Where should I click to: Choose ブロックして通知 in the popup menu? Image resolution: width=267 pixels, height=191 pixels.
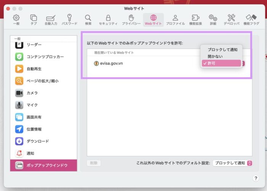(x=222, y=50)
